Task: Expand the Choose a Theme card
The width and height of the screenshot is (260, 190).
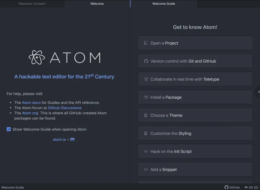Action: pyautogui.click(x=195, y=115)
